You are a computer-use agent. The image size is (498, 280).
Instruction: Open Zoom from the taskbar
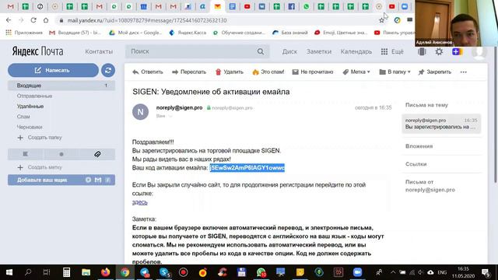click(358, 272)
